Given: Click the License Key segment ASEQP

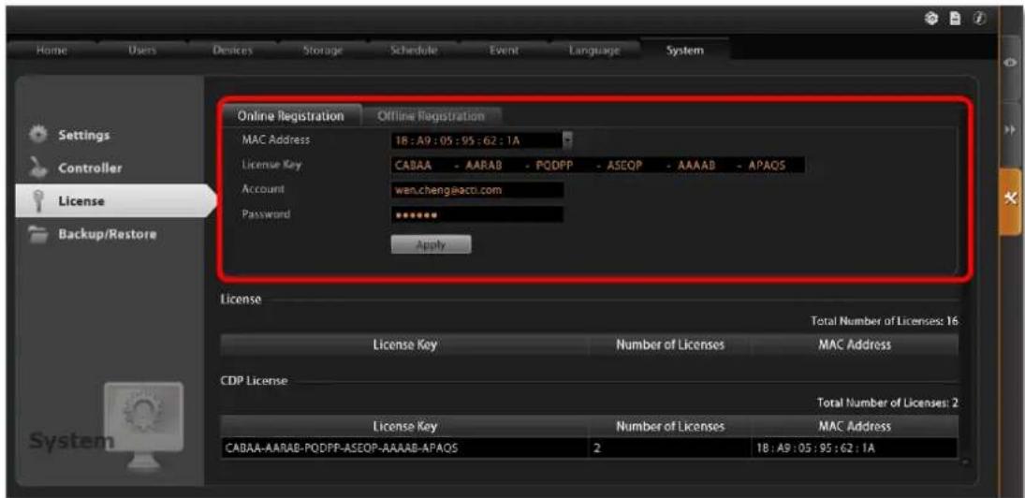Looking at the screenshot, I should (625, 166).
